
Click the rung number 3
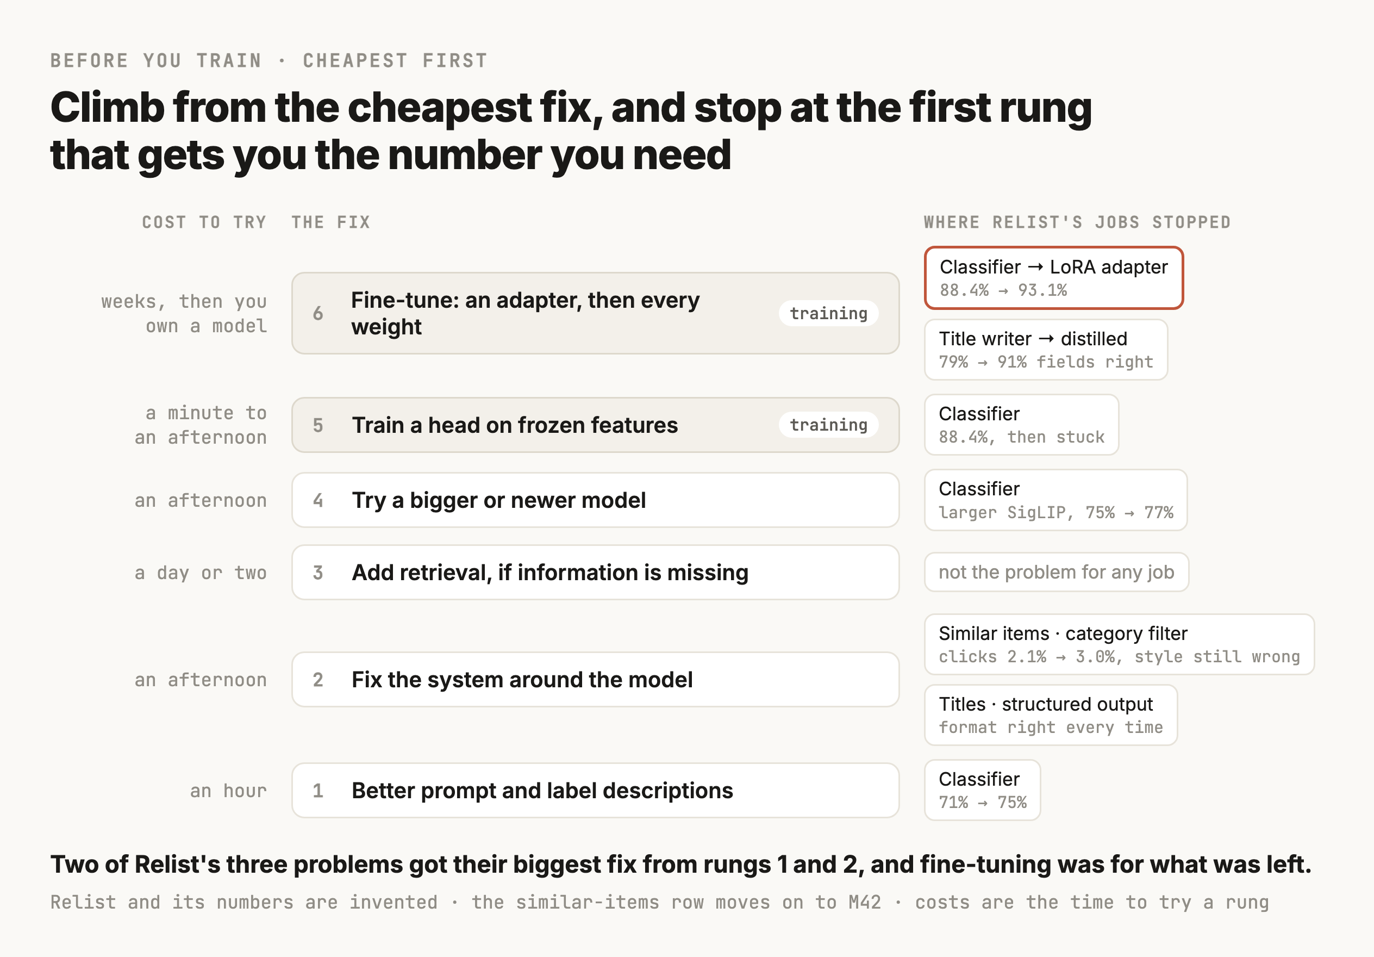click(x=318, y=573)
